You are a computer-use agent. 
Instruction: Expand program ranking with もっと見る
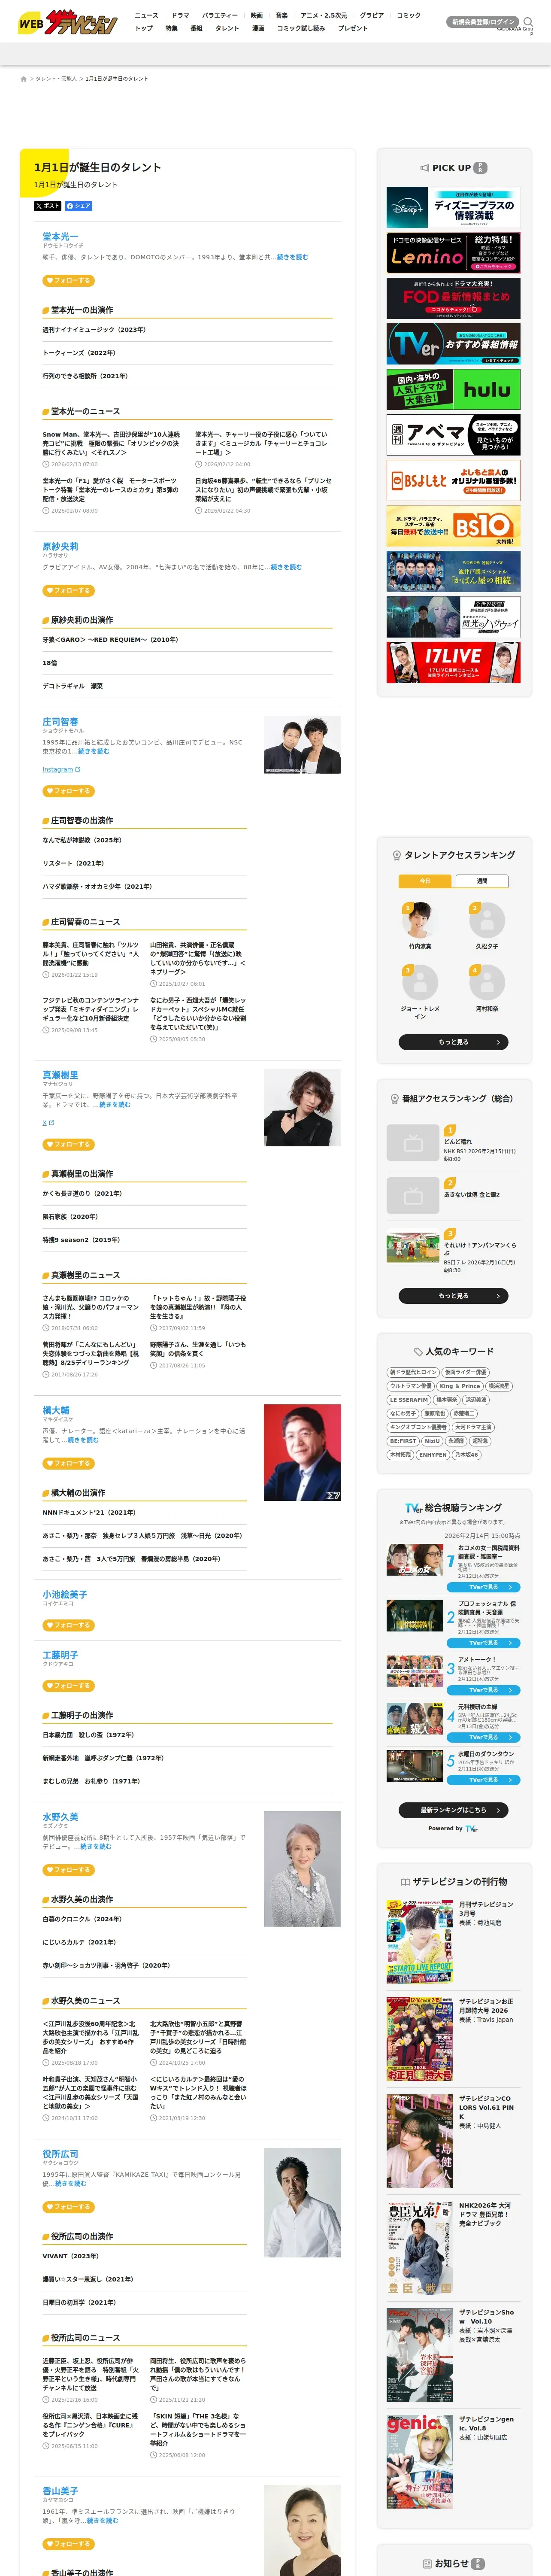click(453, 1296)
